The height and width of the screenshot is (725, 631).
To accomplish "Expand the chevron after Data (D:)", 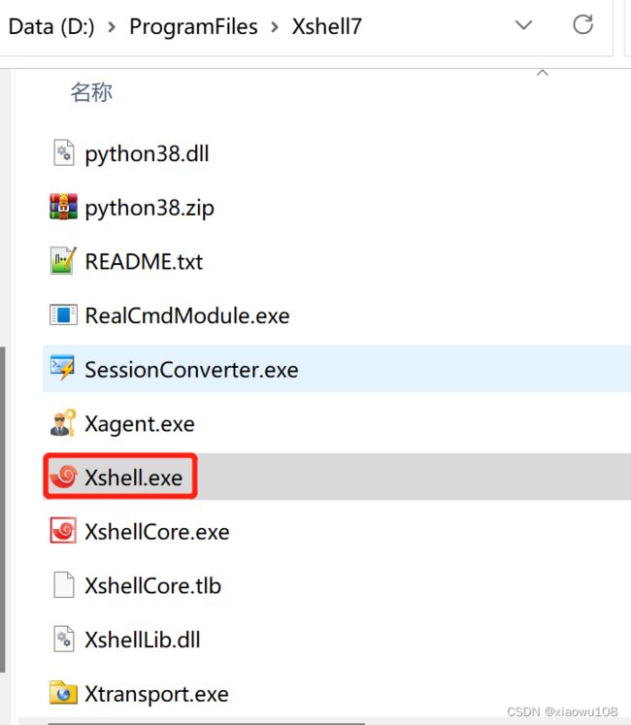I will coord(112,27).
